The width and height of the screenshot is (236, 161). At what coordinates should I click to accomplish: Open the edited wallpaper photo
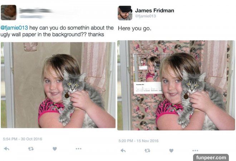point(176,85)
